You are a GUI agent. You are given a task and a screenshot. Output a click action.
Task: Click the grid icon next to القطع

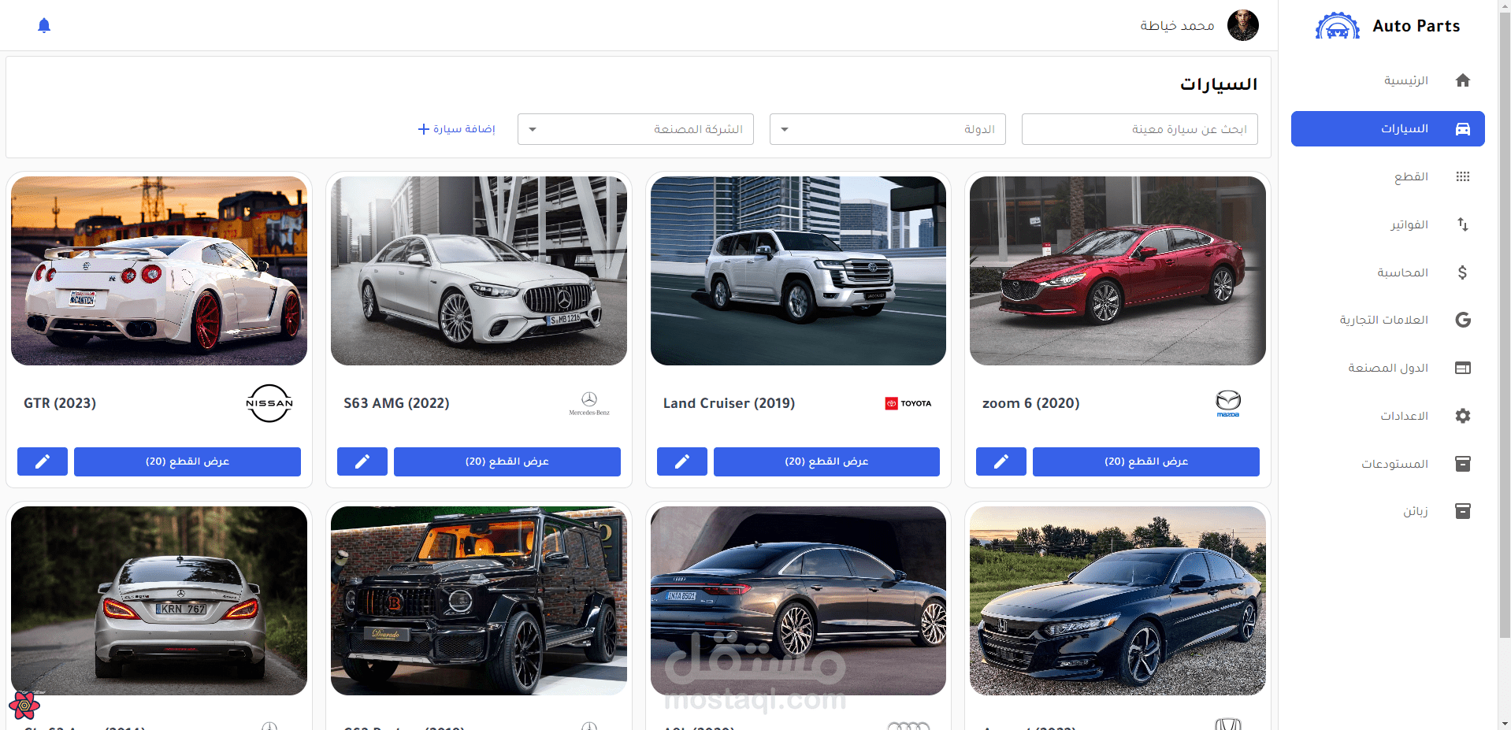pos(1463,176)
